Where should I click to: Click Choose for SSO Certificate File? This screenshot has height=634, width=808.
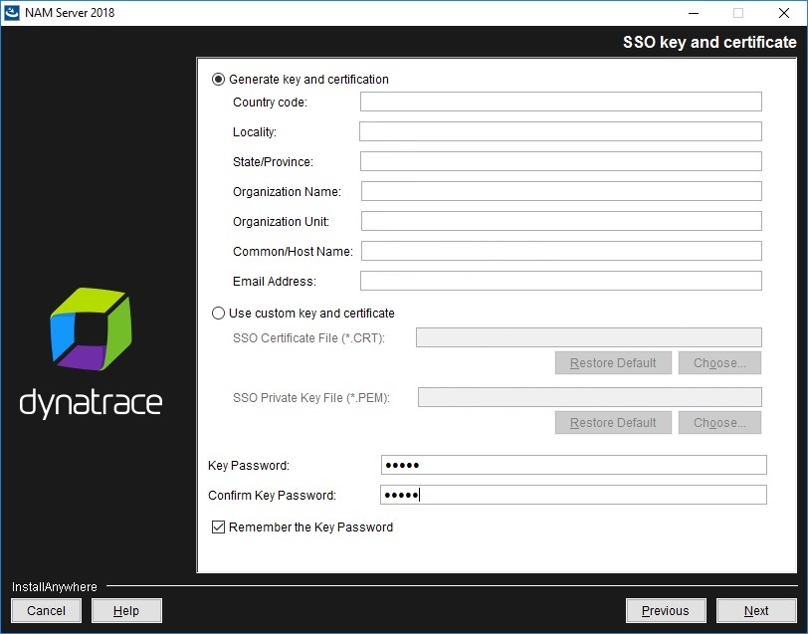coord(719,363)
